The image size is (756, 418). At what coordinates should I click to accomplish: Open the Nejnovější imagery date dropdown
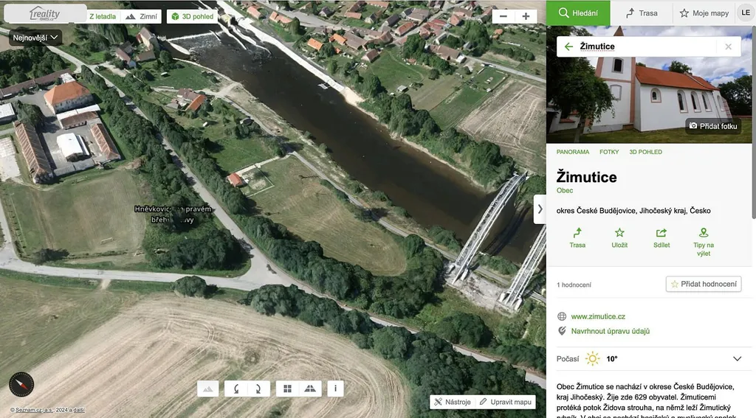(x=35, y=37)
